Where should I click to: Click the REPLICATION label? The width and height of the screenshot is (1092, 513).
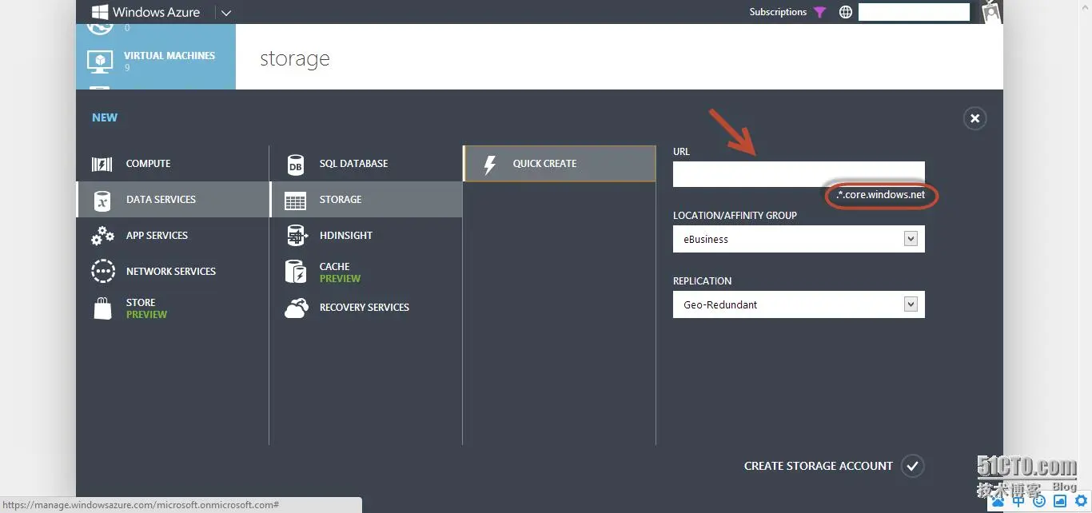pos(702,281)
